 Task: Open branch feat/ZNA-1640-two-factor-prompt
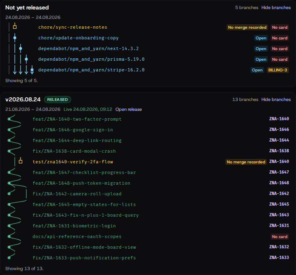77,119
